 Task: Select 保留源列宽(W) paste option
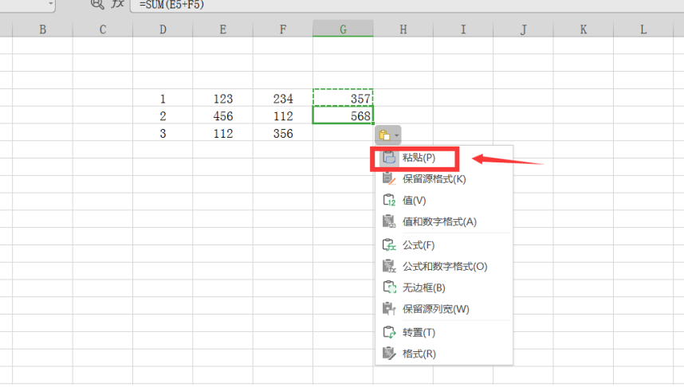444,309
